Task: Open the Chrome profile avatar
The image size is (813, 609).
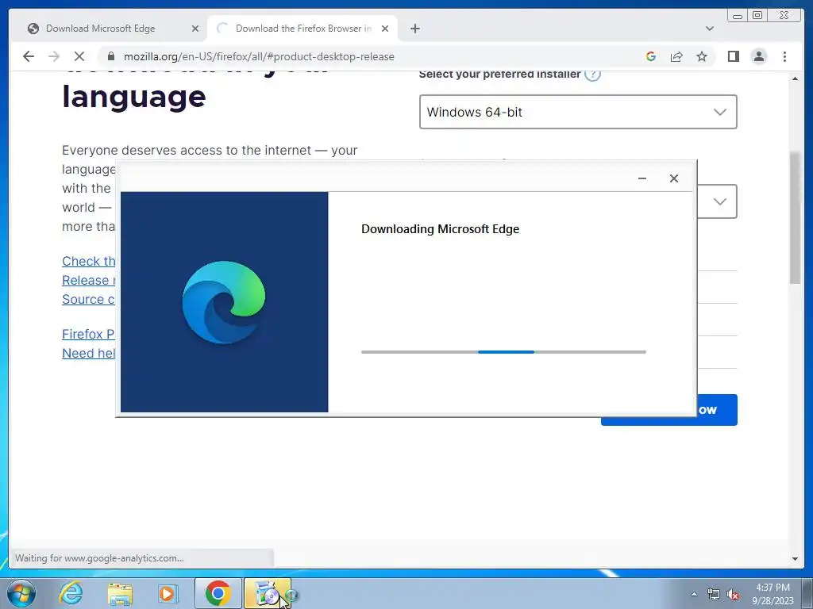Action: tap(758, 56)
